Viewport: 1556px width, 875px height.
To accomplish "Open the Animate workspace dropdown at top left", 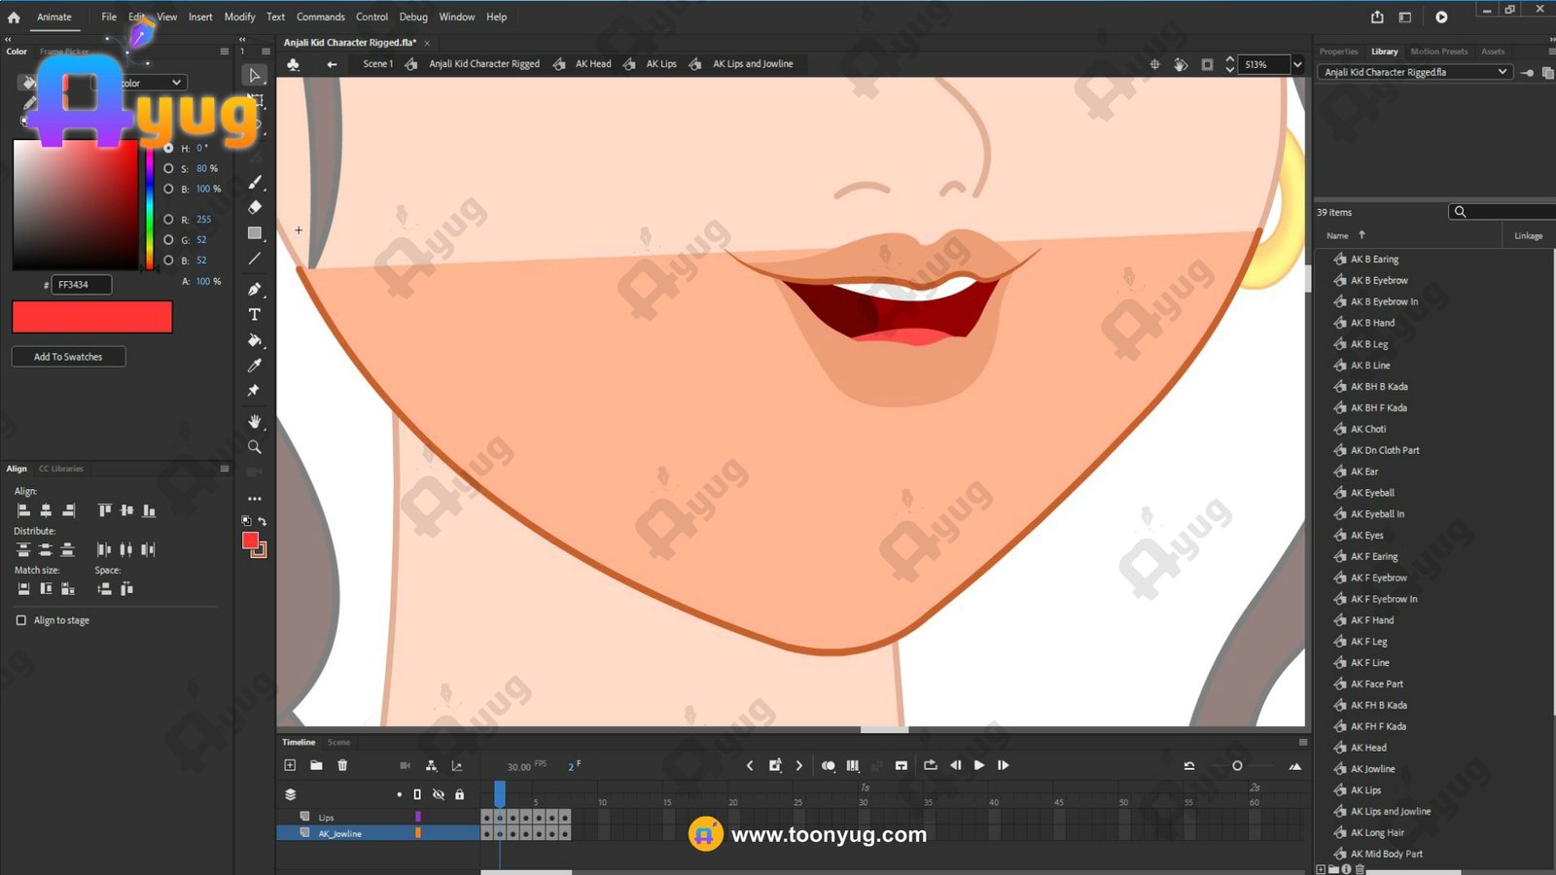I will [54, 17].
